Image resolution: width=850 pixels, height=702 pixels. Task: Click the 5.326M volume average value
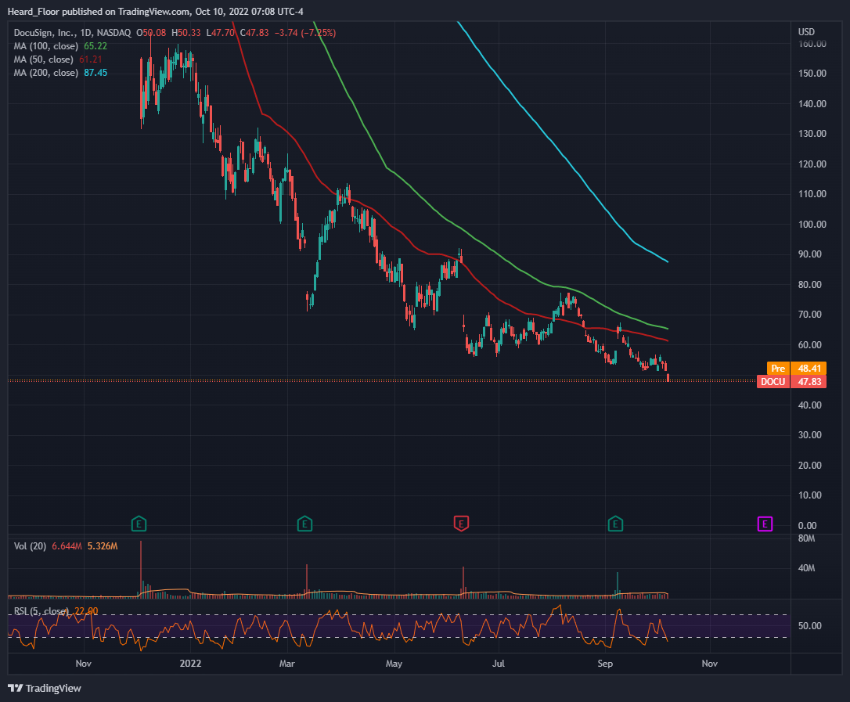pyautogui.click(x=103, y=546)
